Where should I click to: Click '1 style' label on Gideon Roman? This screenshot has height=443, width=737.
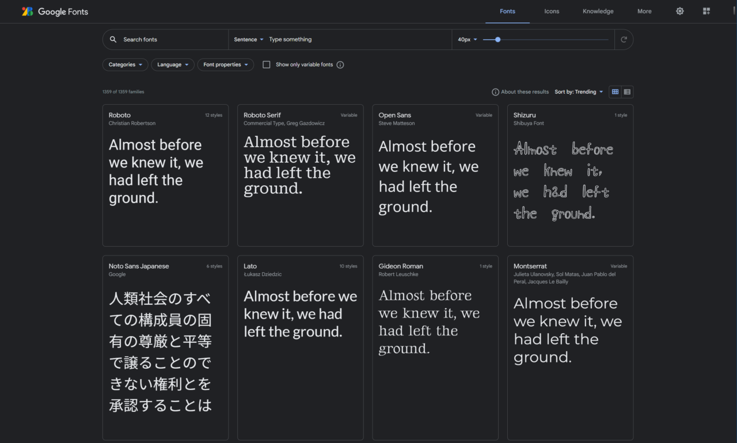(486, 266)
